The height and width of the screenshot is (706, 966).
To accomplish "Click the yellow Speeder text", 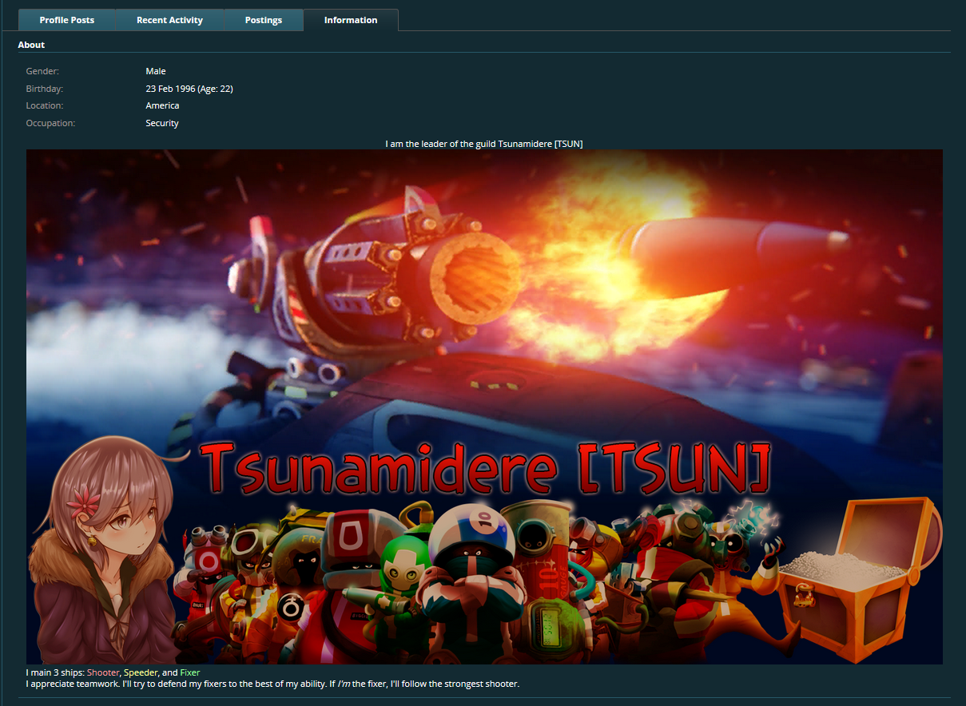I will coord(141,672).
